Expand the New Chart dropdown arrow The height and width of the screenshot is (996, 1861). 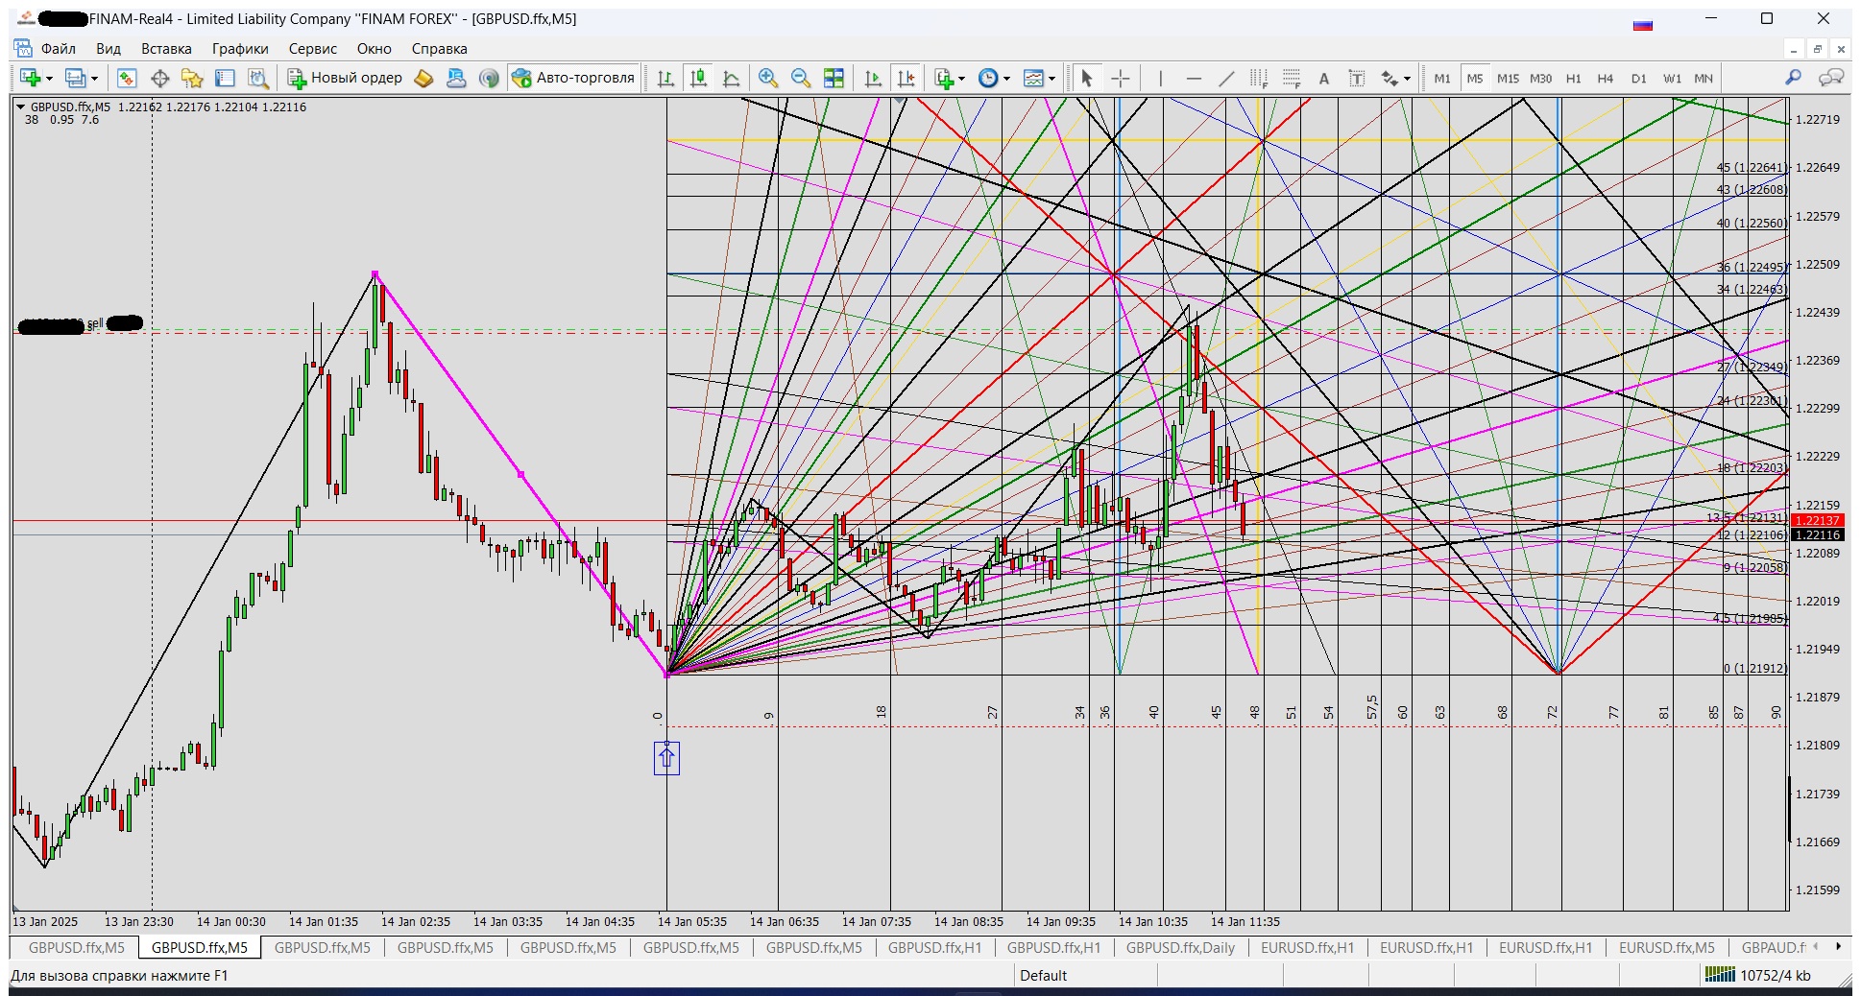(x=49, y=80)
